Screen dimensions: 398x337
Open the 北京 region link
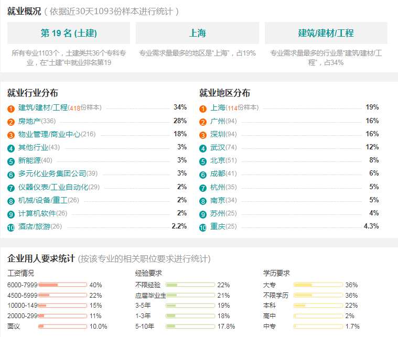coord(218,160)
